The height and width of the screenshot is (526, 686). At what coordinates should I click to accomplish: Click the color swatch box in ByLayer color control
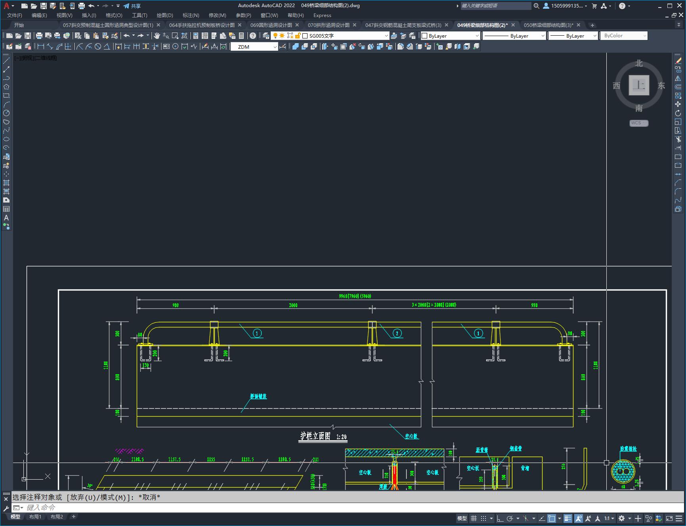[x=424, y=36]
